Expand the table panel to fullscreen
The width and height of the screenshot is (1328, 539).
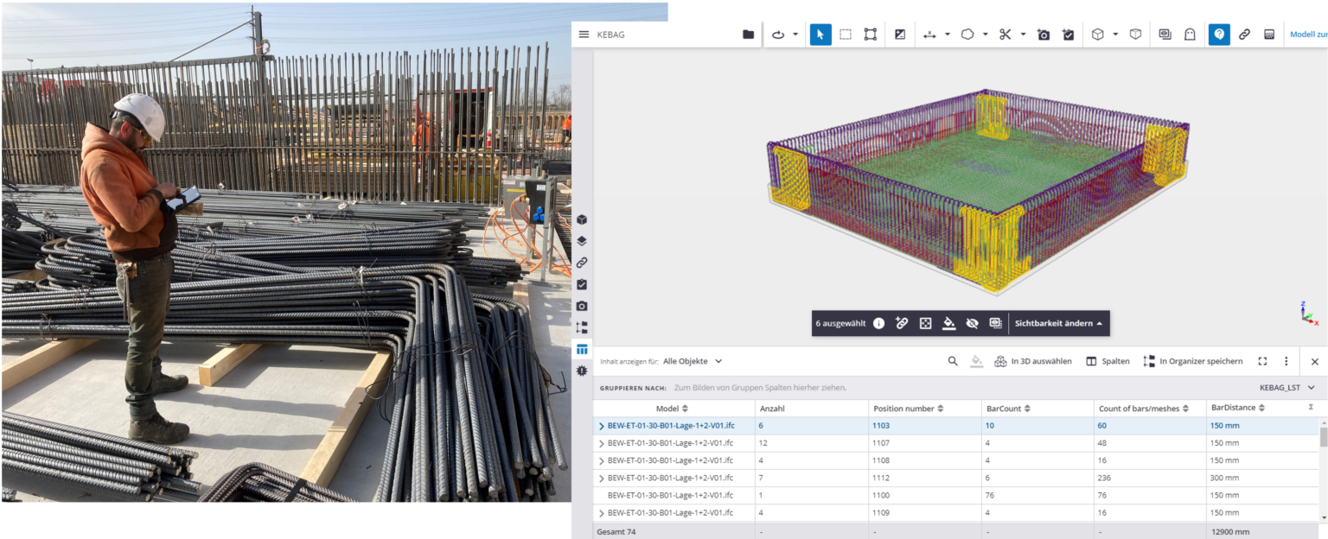1263,361
